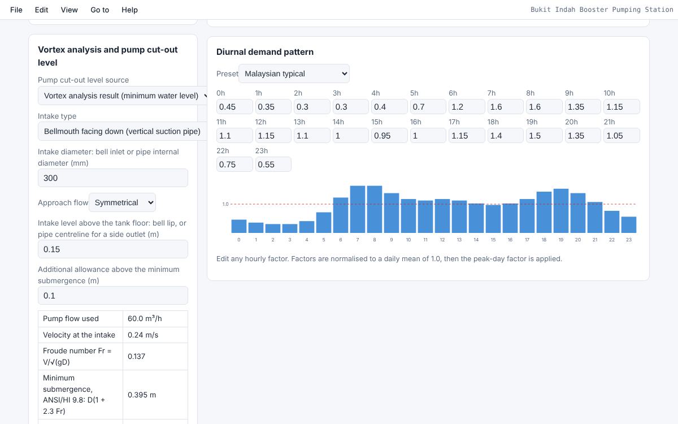Click the intake level above tank floor field
Viewport: 678px width, 424px height.
(x=113, y=249)
